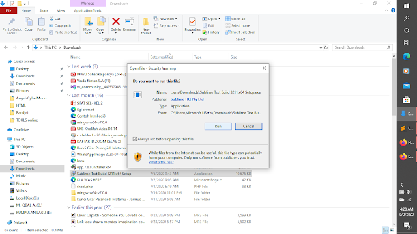The image size is (417, 234).
Task: Click the Paste ribbon icon
Action: pyautogui.click(x=41, y=24)
